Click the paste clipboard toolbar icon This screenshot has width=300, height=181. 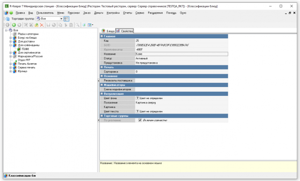[71, 25]
